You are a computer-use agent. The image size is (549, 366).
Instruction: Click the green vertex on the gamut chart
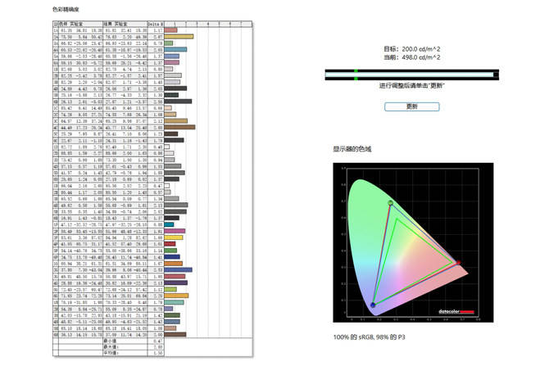[x=390, y=203]
